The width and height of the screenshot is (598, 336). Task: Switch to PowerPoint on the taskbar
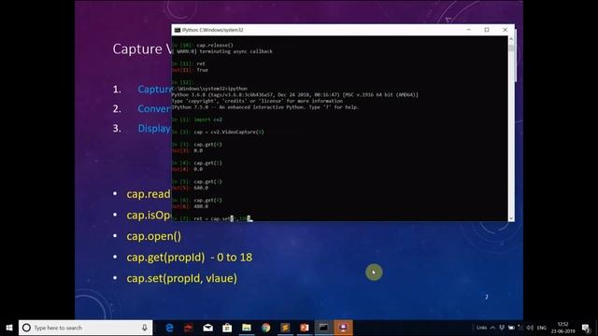pyautogui.click(x=305, y=328)
